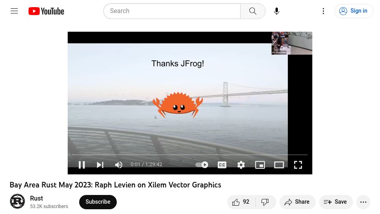This screenshot has height=214, width=380.
Task: Open player settings gear
Action: [241, 165]
